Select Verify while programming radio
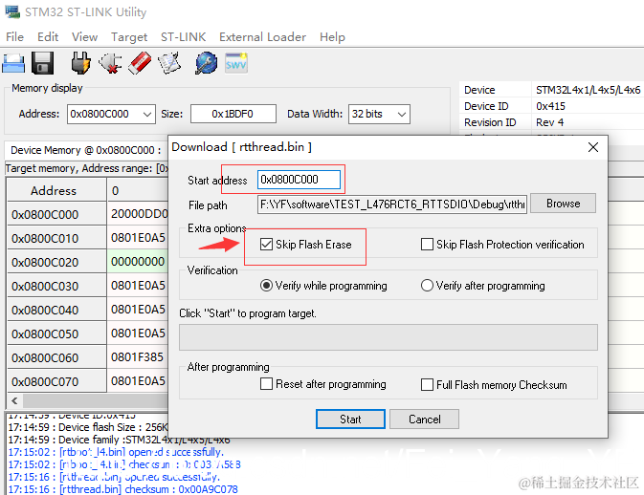This screenshot has width=644, height=495. pos(266,286)
